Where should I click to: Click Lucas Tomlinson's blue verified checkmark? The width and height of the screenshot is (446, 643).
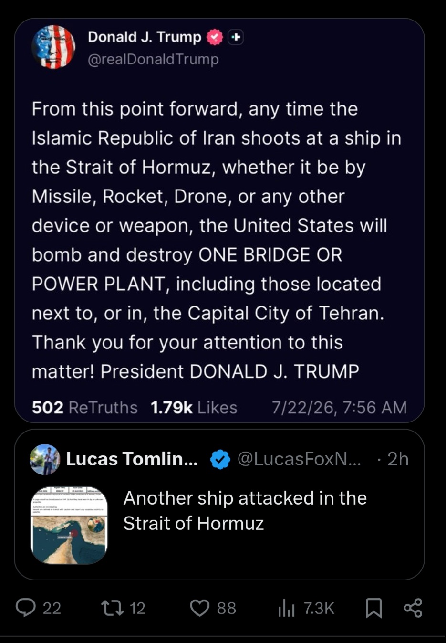tap(220, 459)
